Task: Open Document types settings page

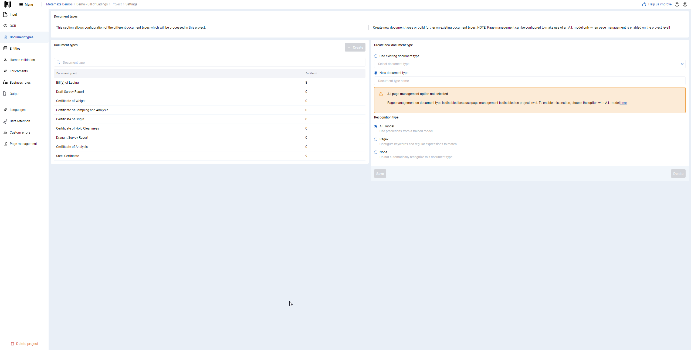Action: click(24, 37)
